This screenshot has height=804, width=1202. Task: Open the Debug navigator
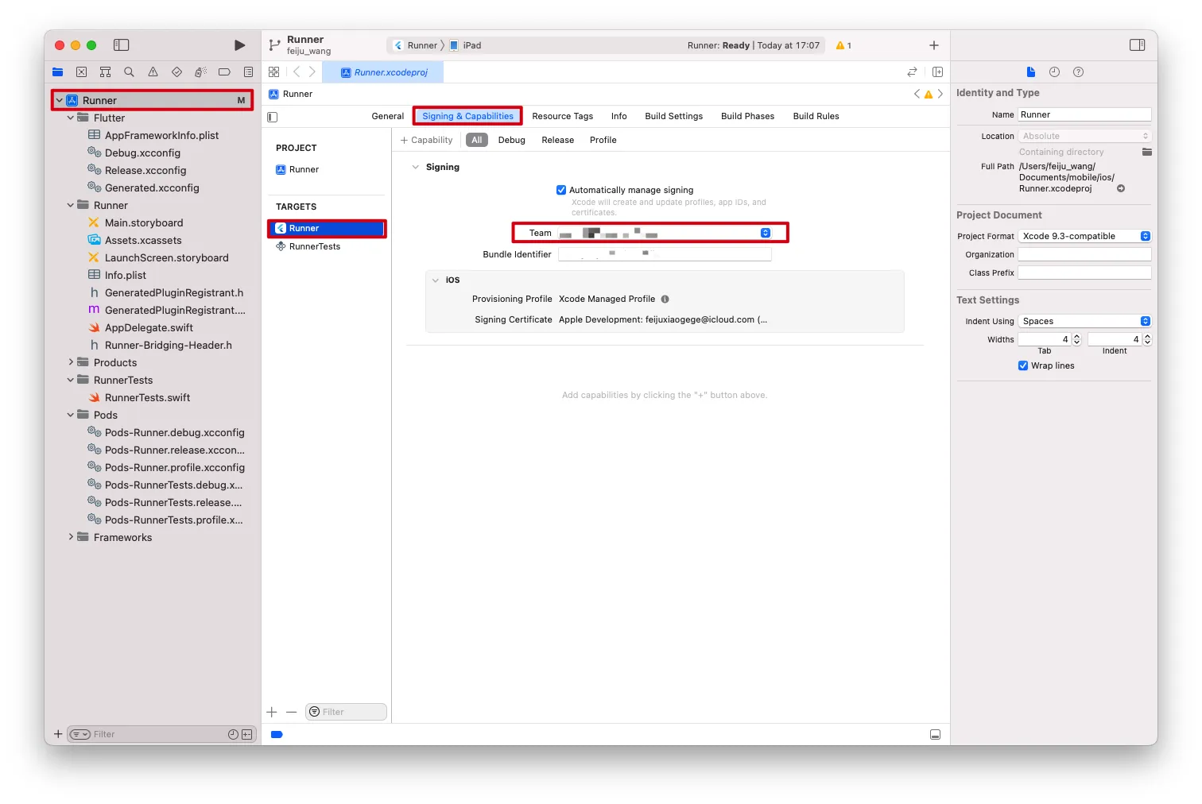click(200, 72)
